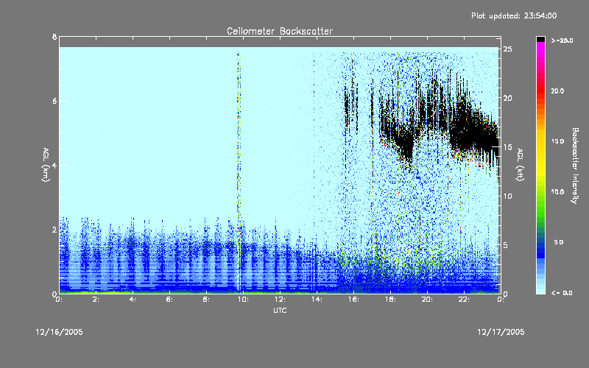Click the '15' kft tick label

[507, 147]
